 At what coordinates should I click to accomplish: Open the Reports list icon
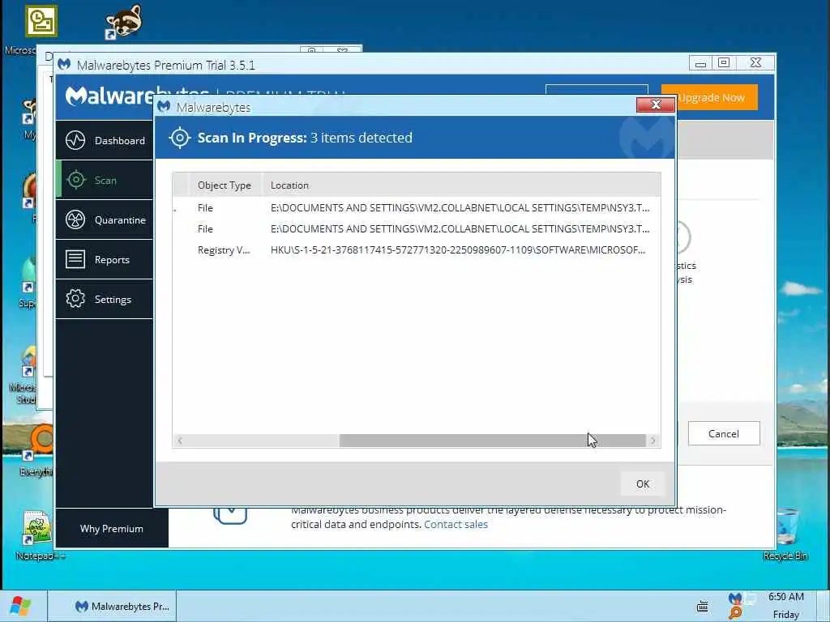(x=75, y=259)
